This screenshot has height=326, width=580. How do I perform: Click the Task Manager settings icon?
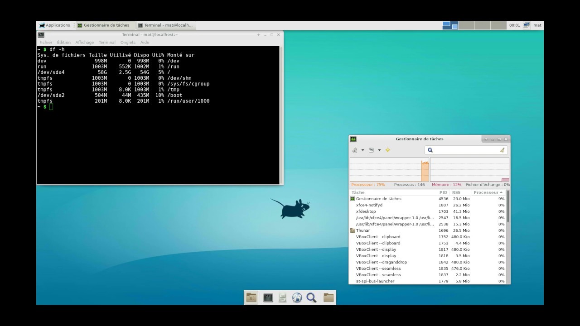point(371,150)
